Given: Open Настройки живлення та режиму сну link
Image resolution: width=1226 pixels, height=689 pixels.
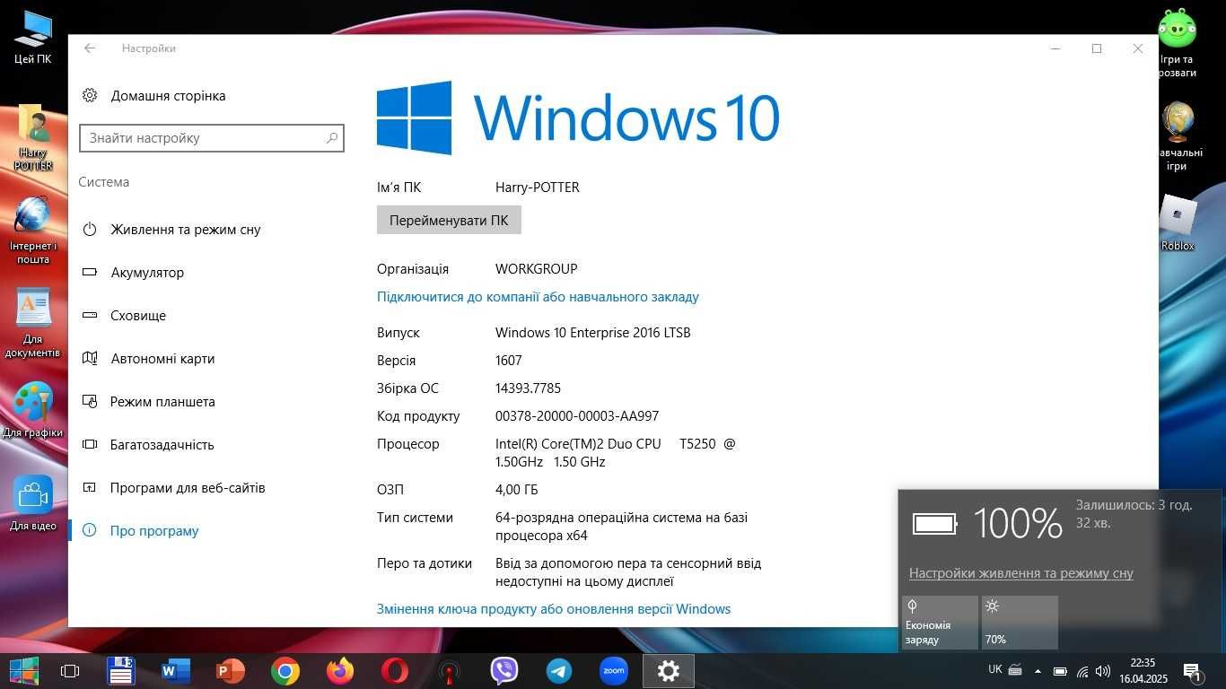Looking at the screenshot, I should click(x=1020, y=573).
